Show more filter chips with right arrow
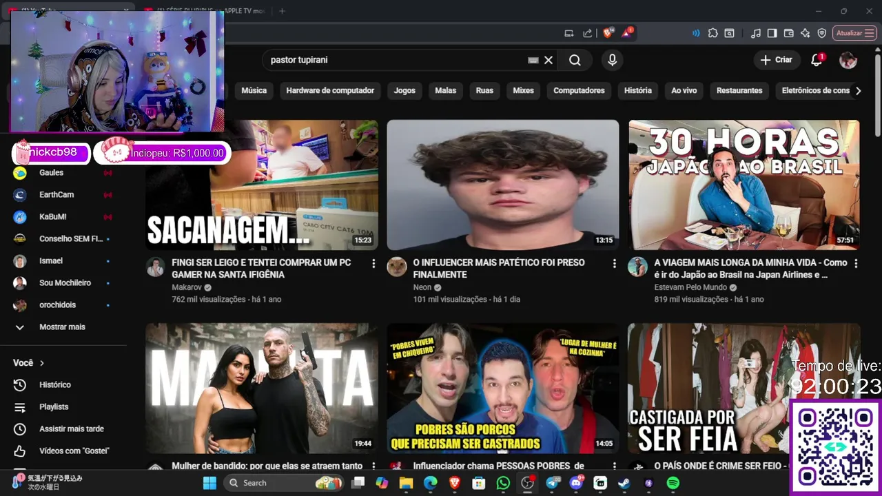 click(858, 90)
